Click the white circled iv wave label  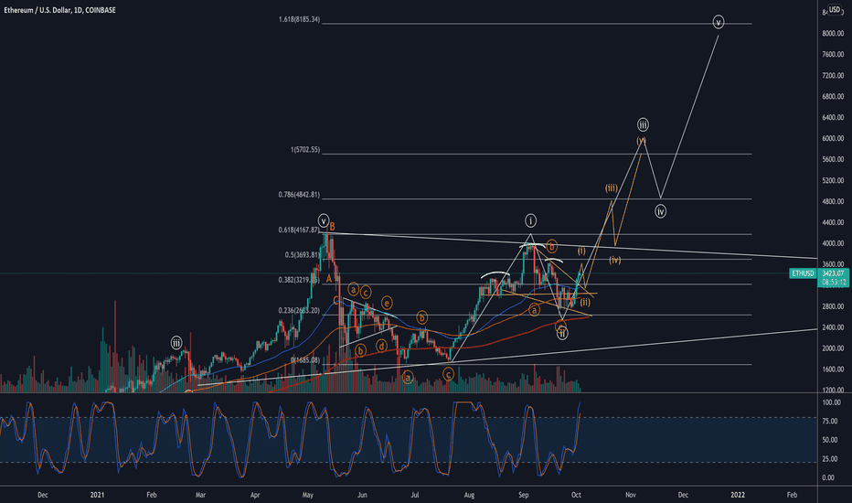(x=660, y=211)
